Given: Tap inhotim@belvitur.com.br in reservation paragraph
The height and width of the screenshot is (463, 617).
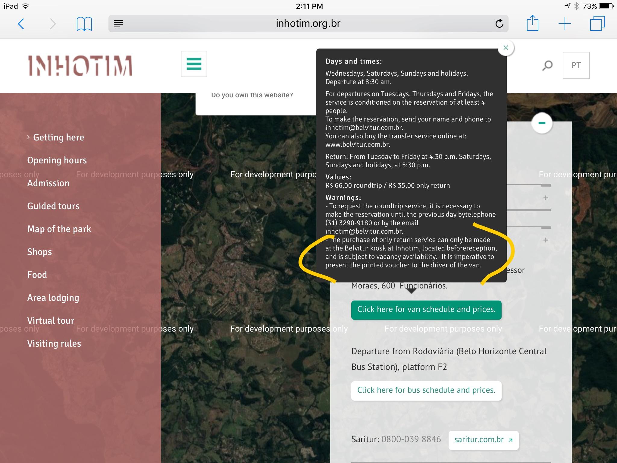Looking at the screenshot, I should pyautogui.click(x=364, y=128).
